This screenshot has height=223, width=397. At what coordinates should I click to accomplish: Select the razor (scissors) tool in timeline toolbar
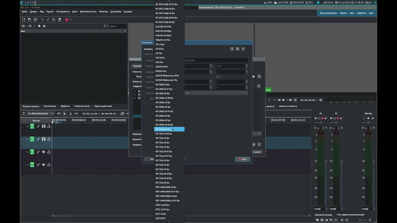point(70,114)
